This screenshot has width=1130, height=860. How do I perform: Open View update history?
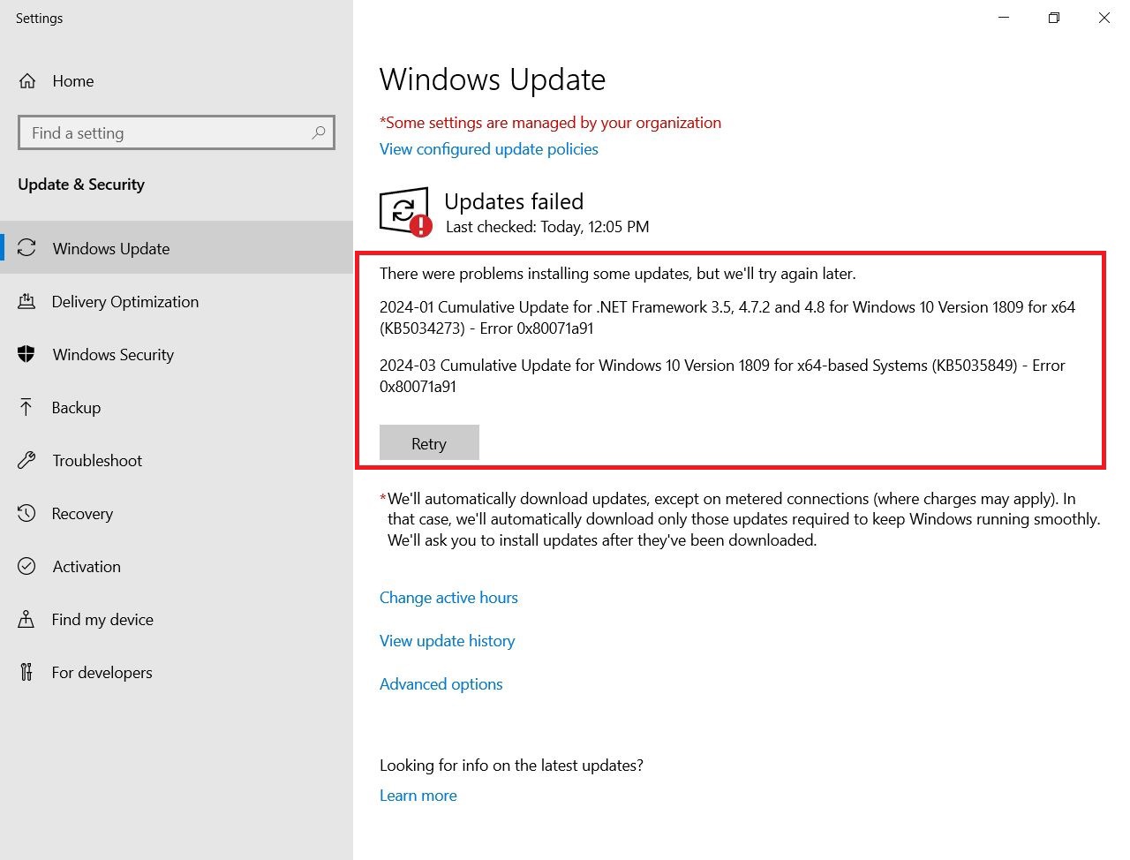pyautogui.click(x=447, y=641)
